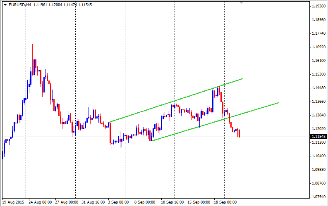
Task: Click the 1.11200 price scale value
Action: (318, 142)
